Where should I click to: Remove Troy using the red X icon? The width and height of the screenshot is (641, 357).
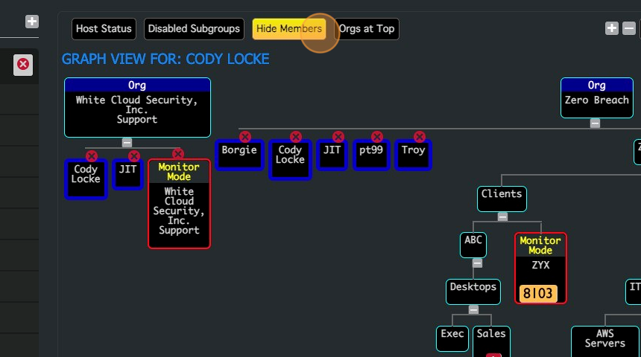(420, 137)
